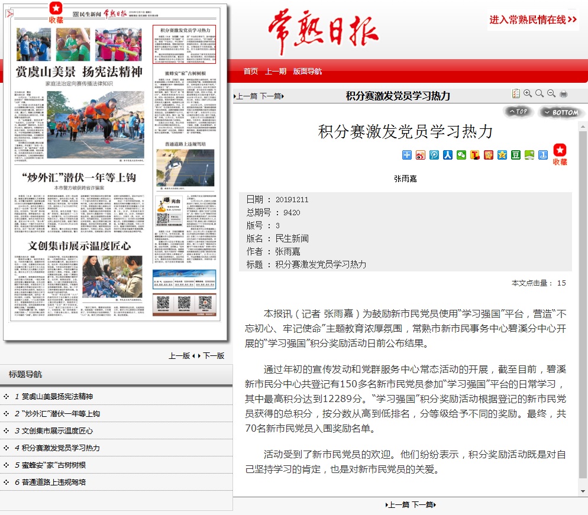Click 文创集市展示温度匠心 headline on the page image
588x515 pixels.
(x=79, y=246)
